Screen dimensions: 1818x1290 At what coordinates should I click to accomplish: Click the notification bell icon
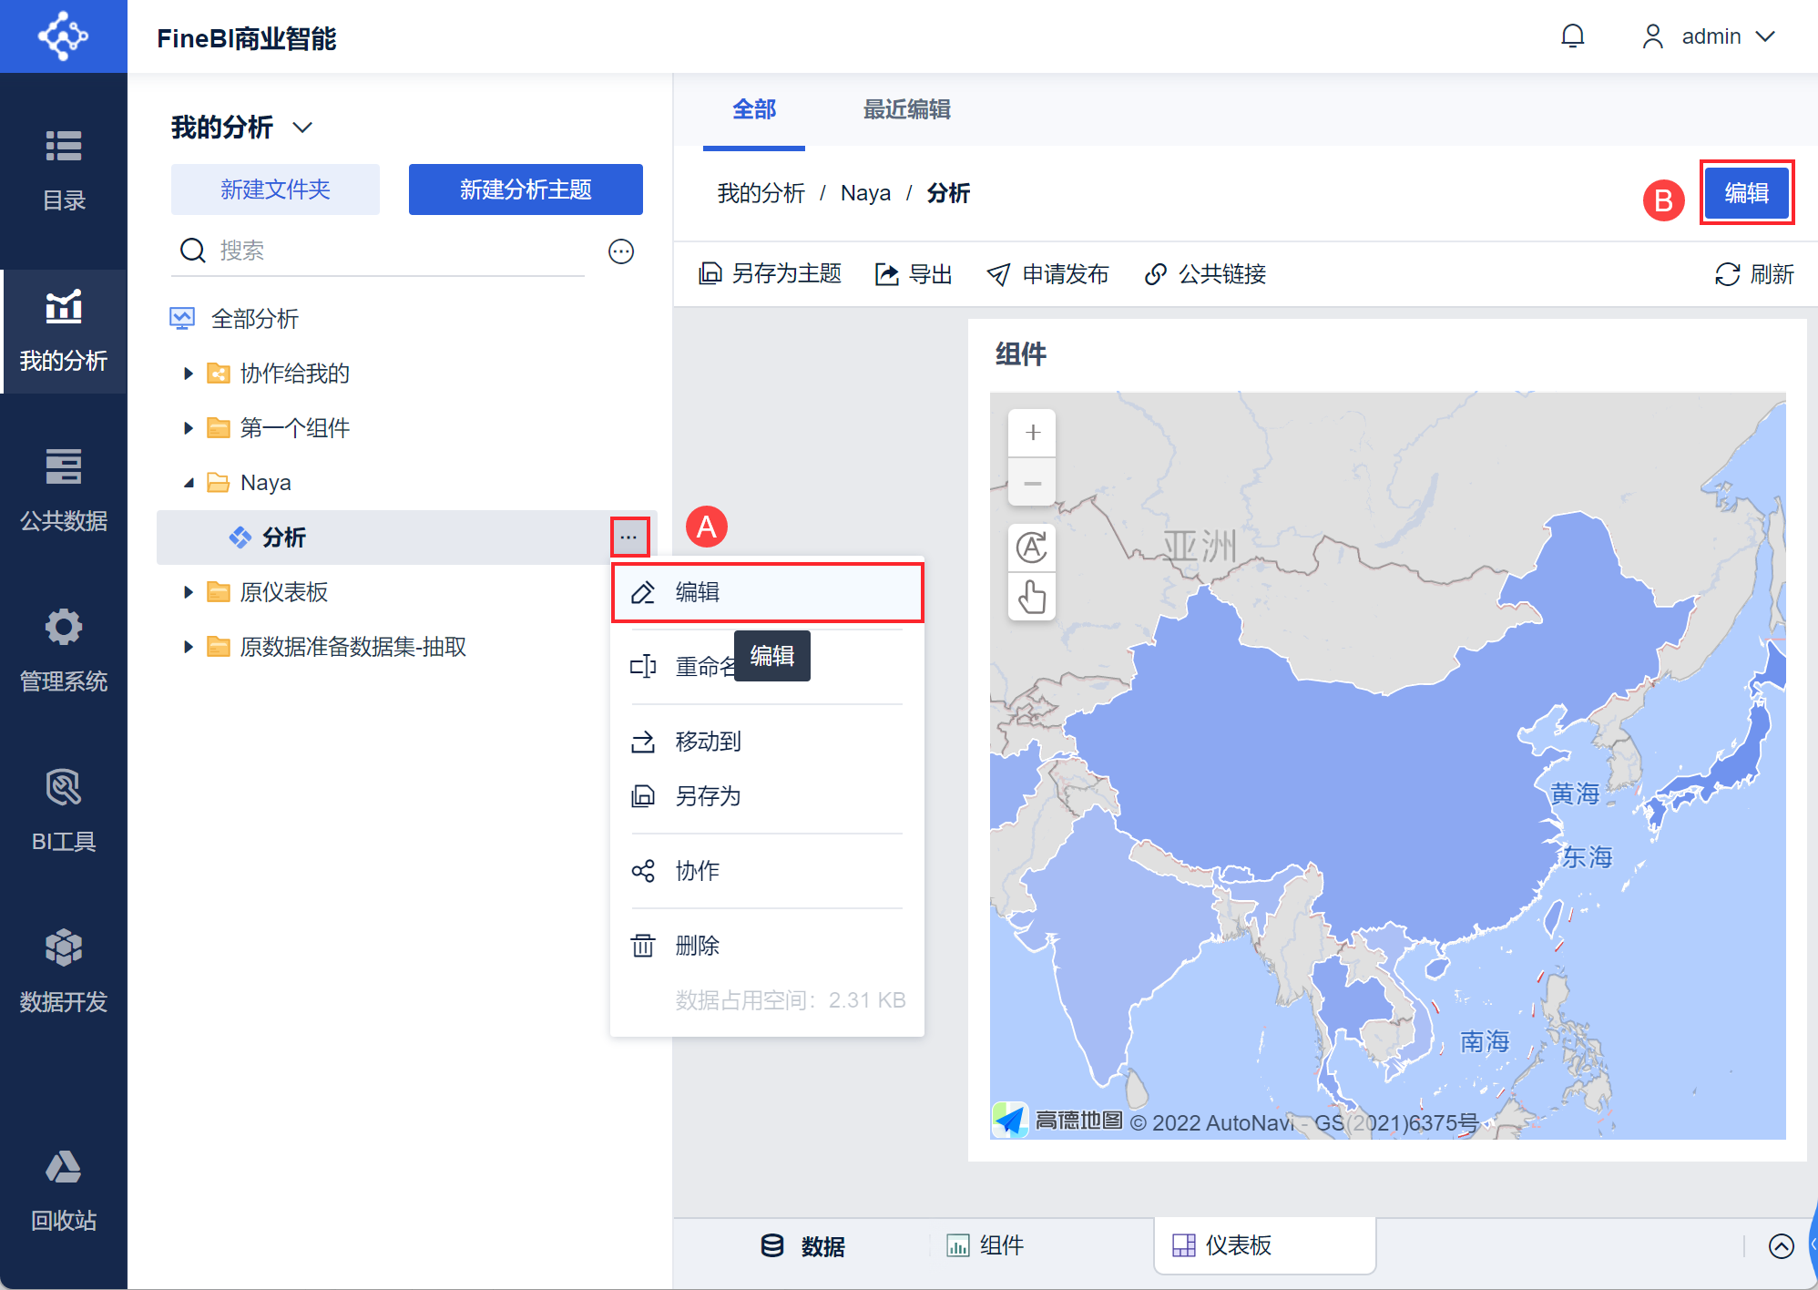pos(1572,36)
